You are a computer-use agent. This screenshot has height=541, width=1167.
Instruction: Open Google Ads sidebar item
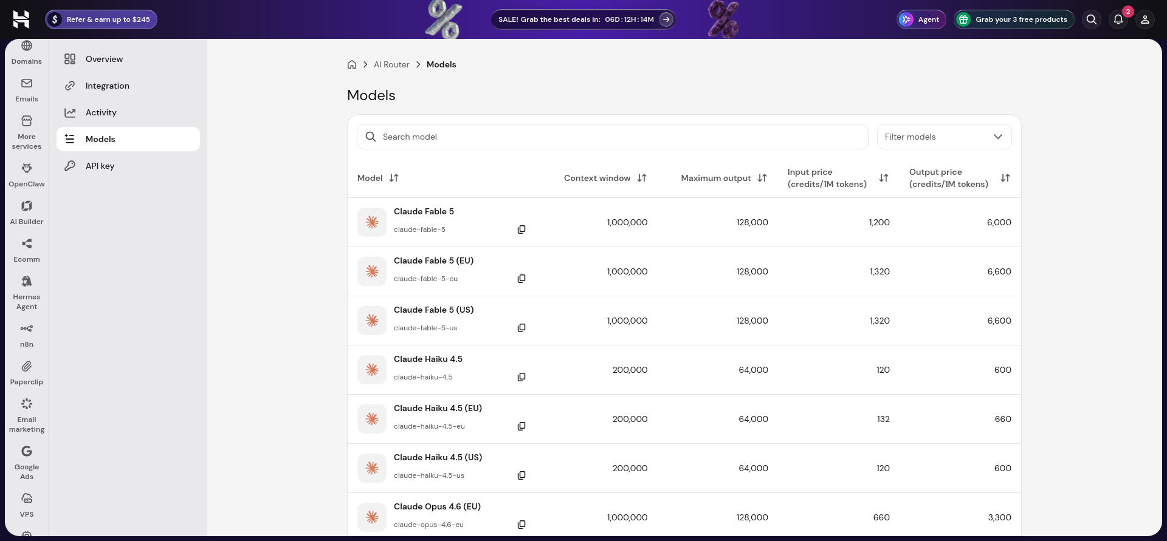pos(27,463)
